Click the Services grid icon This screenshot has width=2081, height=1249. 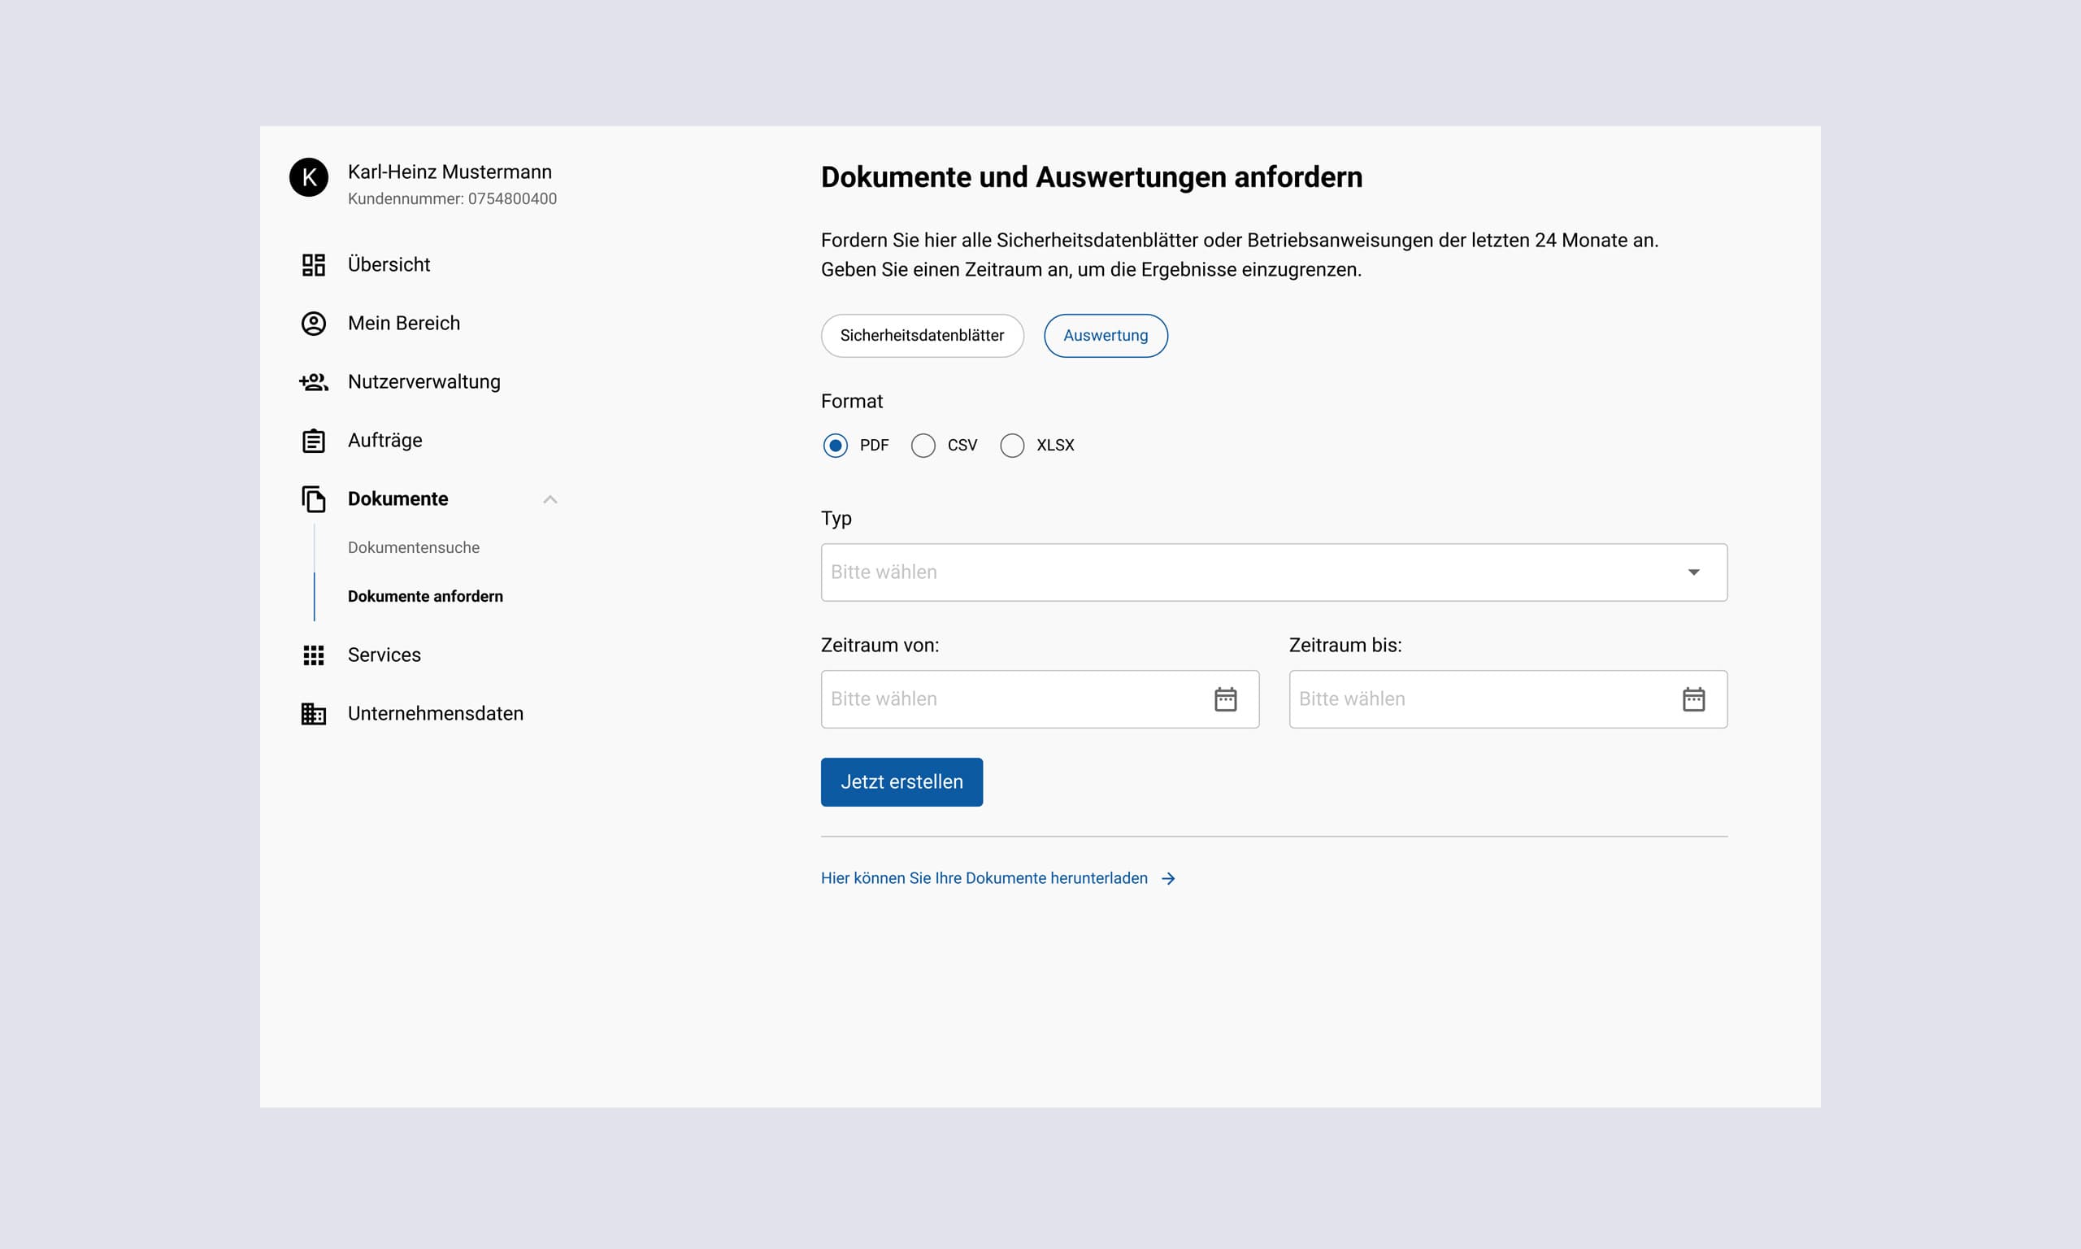click(x=314, y=655)
